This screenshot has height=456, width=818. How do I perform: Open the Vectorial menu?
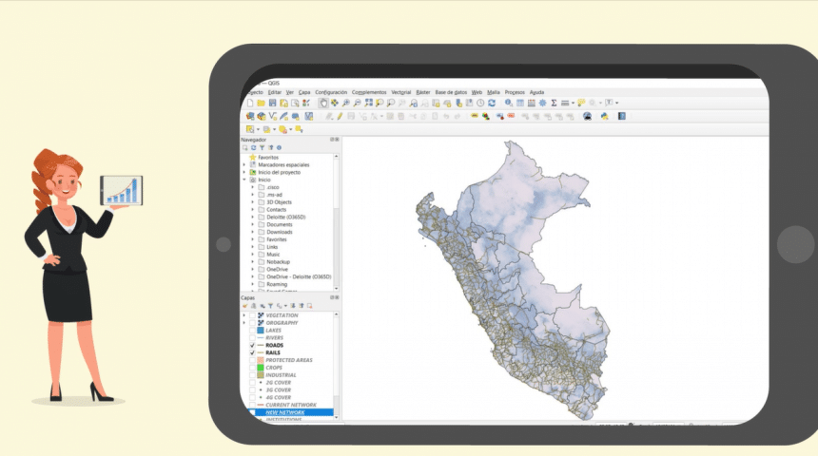[401, 92]
